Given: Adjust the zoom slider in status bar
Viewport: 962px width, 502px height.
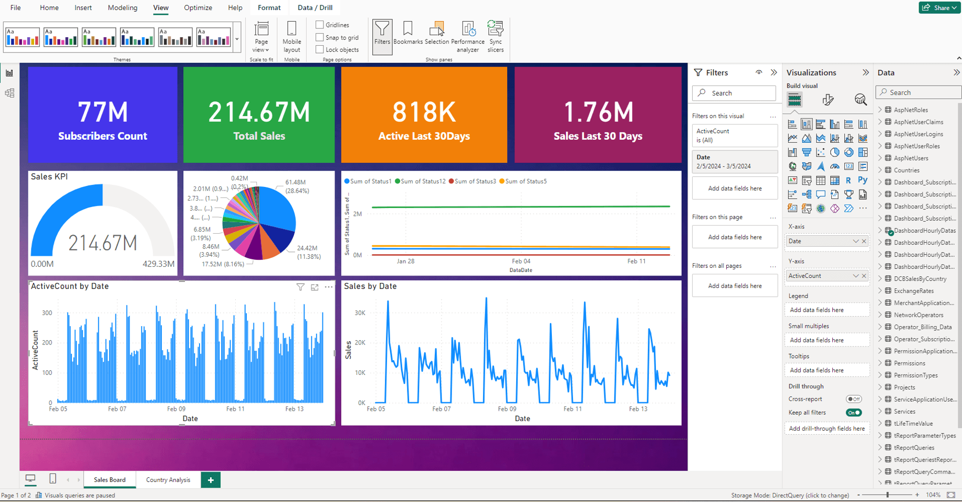Looking at the screenshot, I should [x=888, y=495].
